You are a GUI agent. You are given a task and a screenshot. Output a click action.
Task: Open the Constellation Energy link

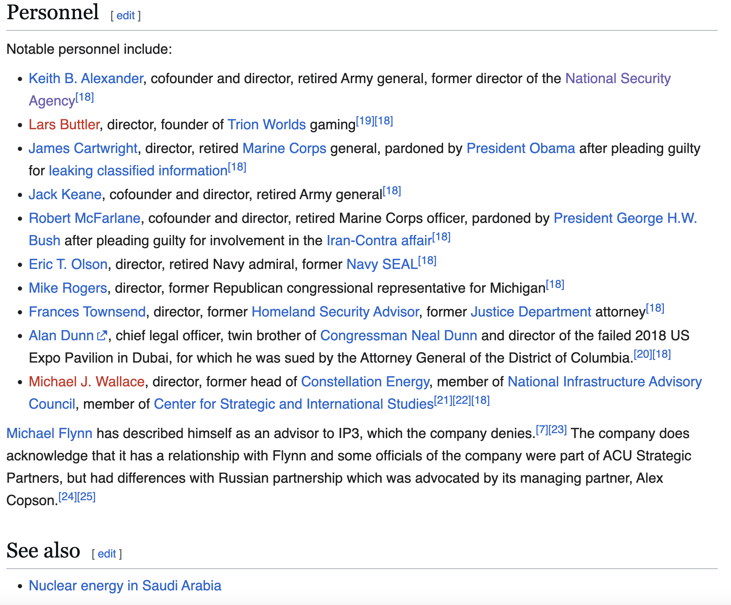coord(365,382)
